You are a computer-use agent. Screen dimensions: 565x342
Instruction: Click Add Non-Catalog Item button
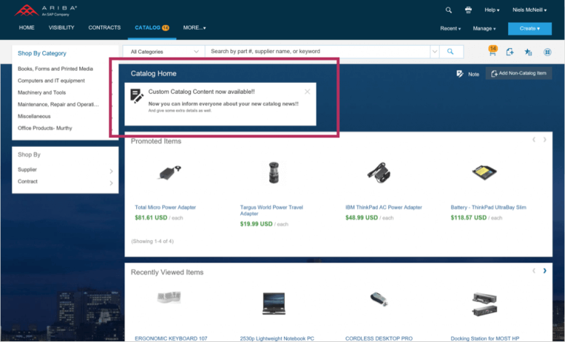518,73
